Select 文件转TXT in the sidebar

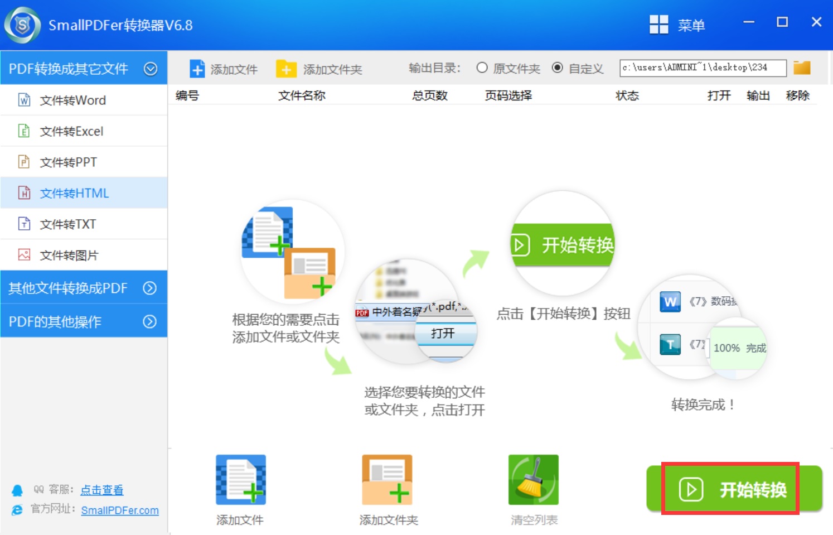[84, 224]
